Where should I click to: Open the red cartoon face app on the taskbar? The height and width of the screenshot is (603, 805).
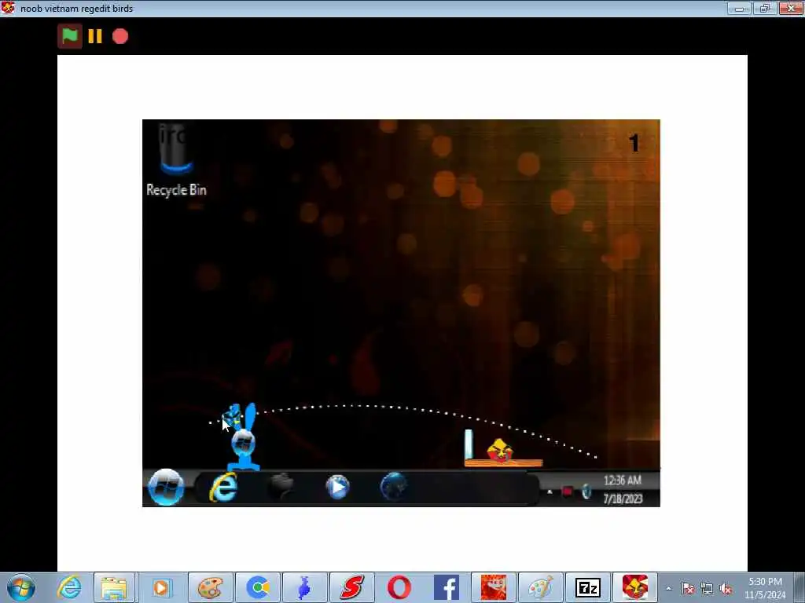494,587
